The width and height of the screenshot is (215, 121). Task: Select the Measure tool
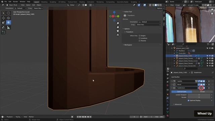[8, 28]
